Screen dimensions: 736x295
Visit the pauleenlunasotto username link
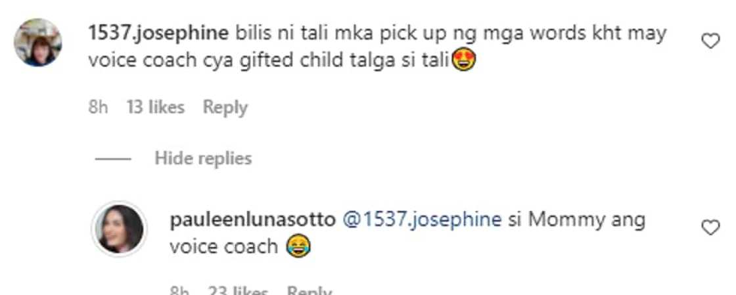[x=252, y=219]
